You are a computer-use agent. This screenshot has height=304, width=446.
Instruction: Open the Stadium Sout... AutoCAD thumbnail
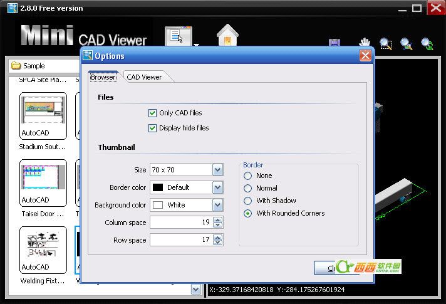coord(43,116)
